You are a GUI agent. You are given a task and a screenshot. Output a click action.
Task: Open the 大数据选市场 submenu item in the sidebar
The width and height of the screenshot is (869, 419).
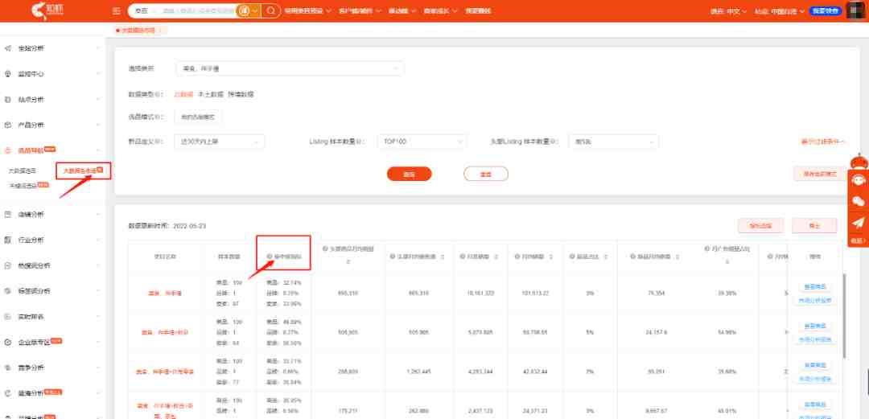point(83,170)
